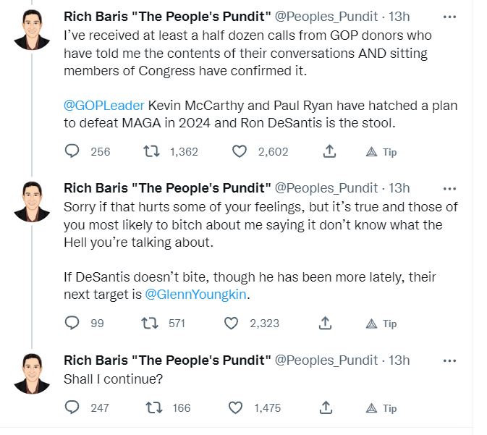This screenshot has height=435, width=487.
Task: Share the first tweet about Kevin McCarthy
Action: pos(329,151)
